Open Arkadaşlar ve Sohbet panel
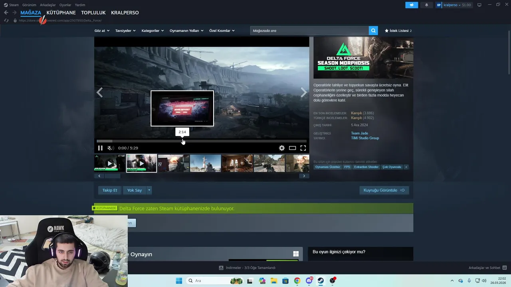Viewport: 511px width, 287px height. pyautogui.click(x=487, y=268)
